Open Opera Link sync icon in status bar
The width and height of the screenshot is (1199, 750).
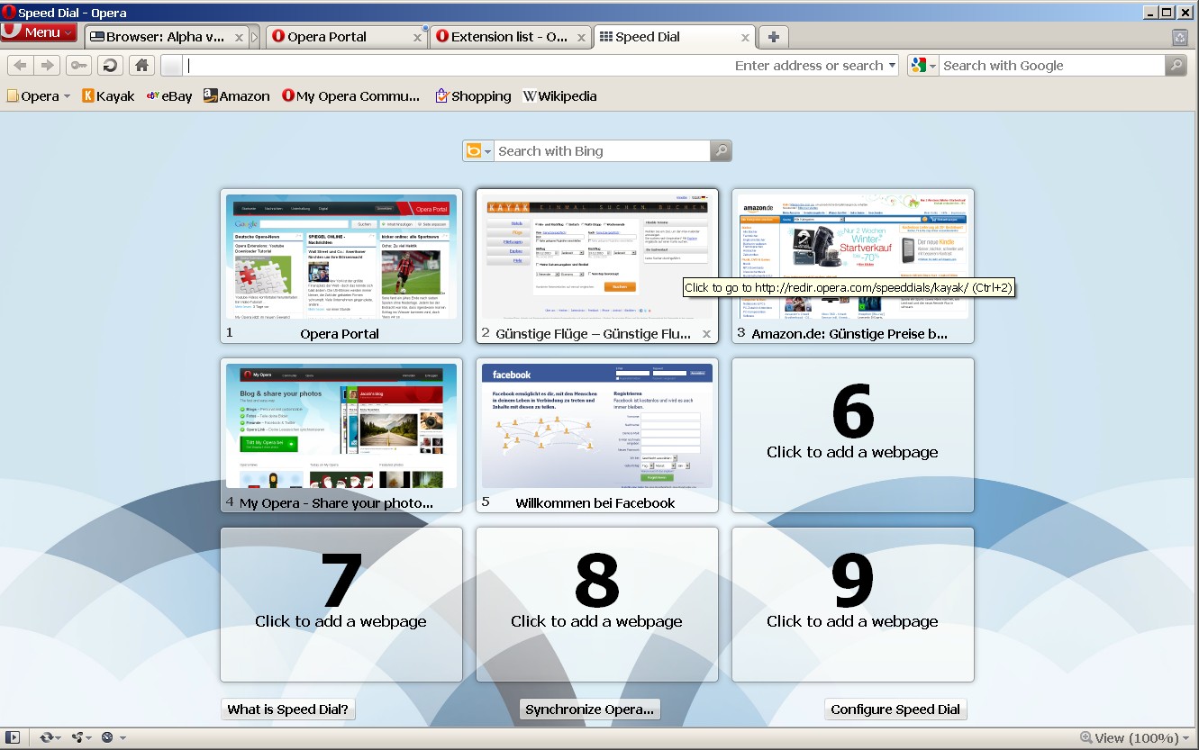(47, 737)
